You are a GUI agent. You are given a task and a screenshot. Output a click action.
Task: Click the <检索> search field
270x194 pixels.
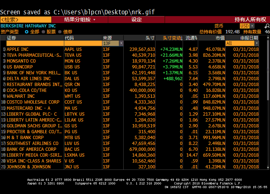coord(26,20)
